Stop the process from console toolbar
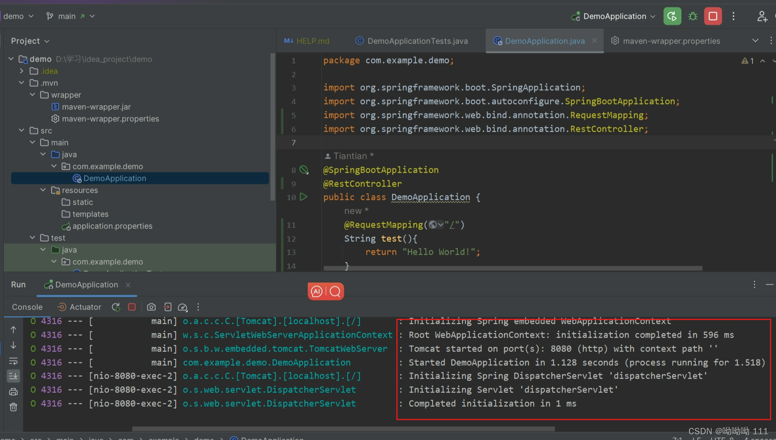The width and height of the screenshot is (776, 440). pyautogui.click(x=132, y=307)
